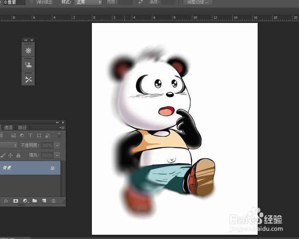299x239 pixels.
Task: Filter layers by adjustment layer type
Action: (22, 136)
